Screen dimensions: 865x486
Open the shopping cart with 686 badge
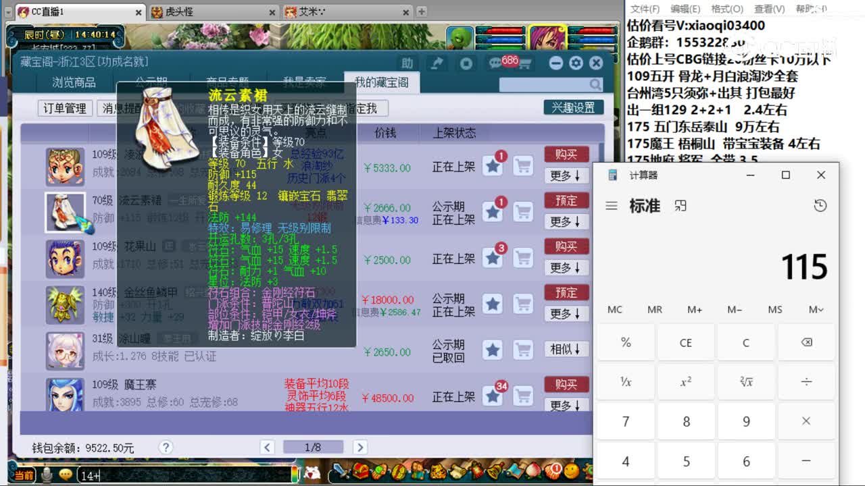tap(524, 63)
